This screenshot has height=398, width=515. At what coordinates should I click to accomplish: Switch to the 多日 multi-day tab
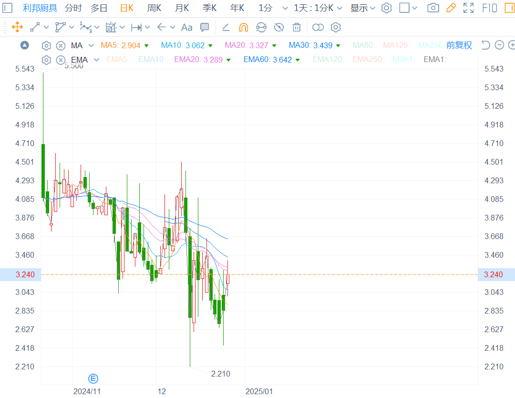tap(99, 8)
